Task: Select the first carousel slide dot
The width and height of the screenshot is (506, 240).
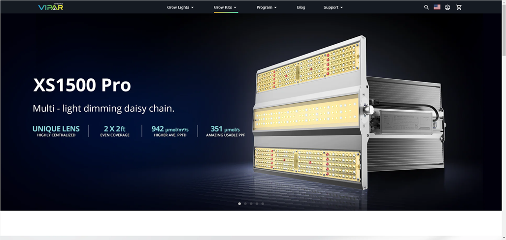Action: pyautogui.click(x=239, y=204)
